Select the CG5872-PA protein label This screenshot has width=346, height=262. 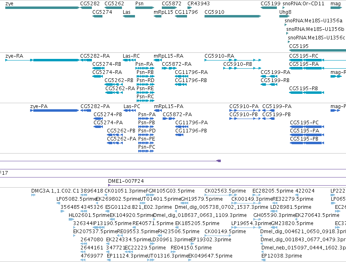177,114
